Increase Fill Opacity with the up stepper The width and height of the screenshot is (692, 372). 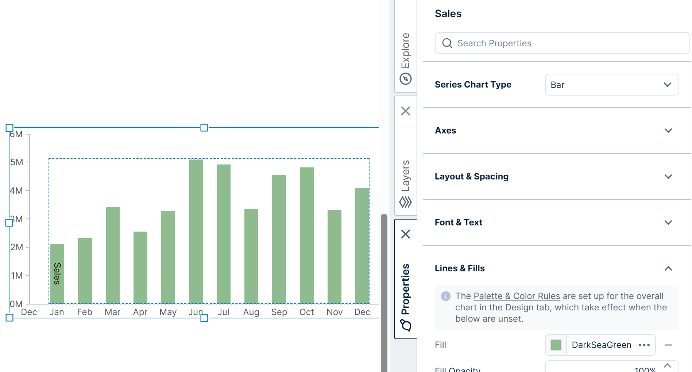coord(668,364)
